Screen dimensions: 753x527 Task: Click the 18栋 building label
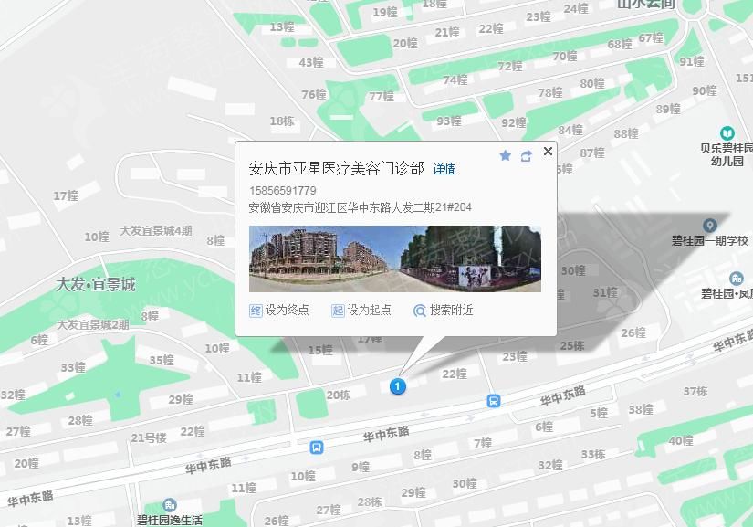pos(282,121)
